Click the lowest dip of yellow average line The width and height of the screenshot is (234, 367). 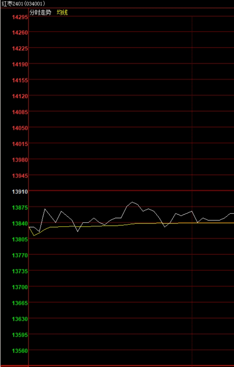(34, 236)
